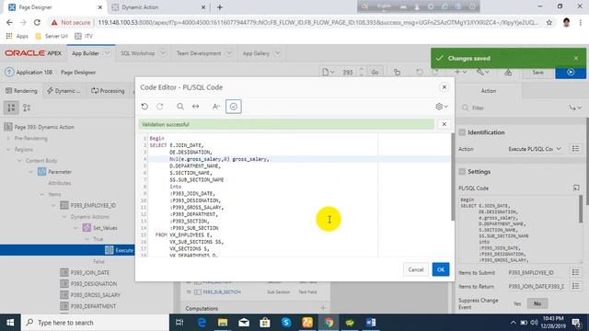589x331 pixels.
Task: Set Suppress Change Event to Yes
Action: click(x=517, y=303)
